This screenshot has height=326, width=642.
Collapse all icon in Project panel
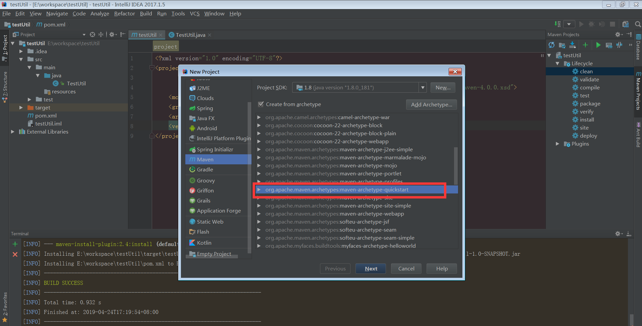coord(101,34)
